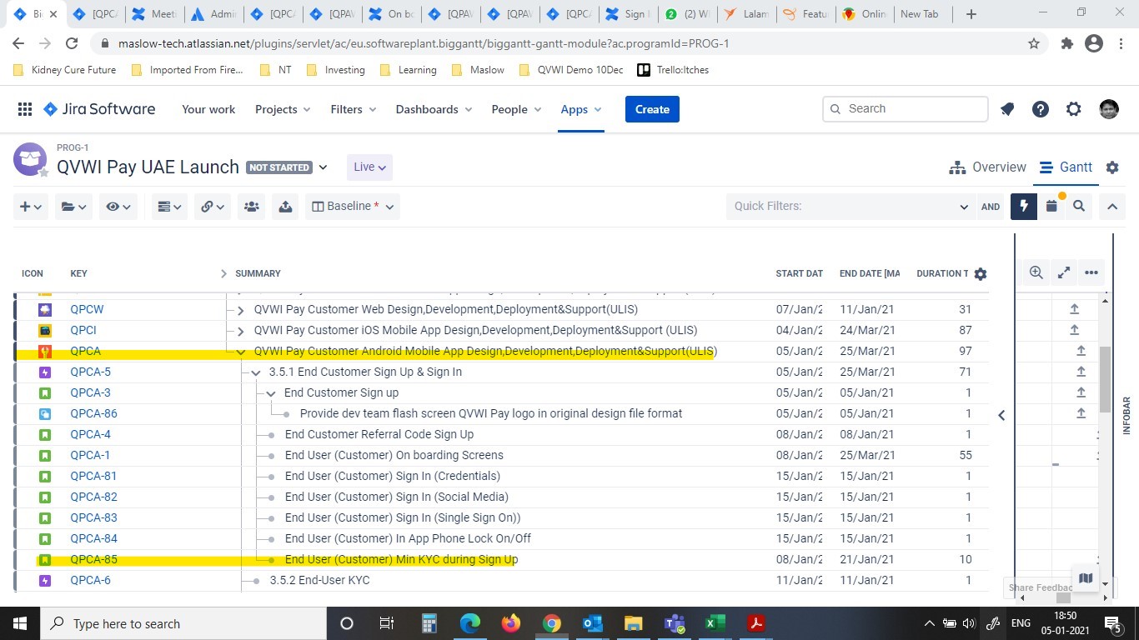
Task: Bookmark this page with the star icon
Action: [x=1034, y=43]
